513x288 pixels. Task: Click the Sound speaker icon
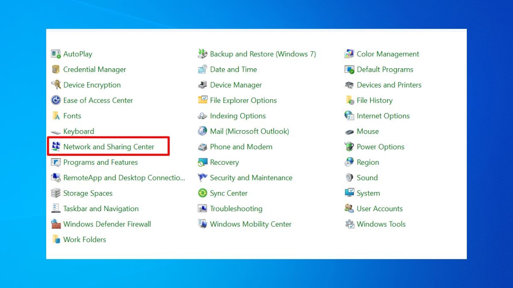click(x=350, y=177)
